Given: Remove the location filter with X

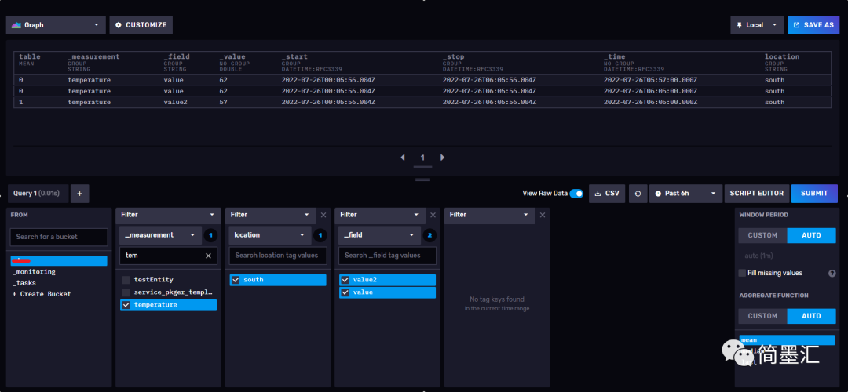Looking at the screenshot, I should [323, 215].
